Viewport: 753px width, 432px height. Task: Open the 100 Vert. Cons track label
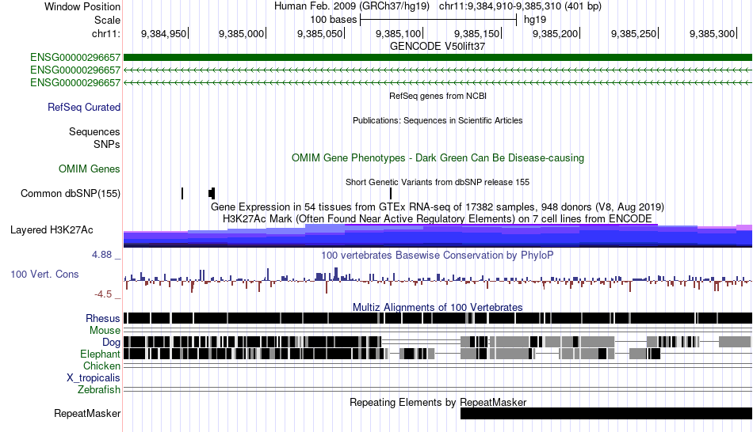[x=44, y=275]
